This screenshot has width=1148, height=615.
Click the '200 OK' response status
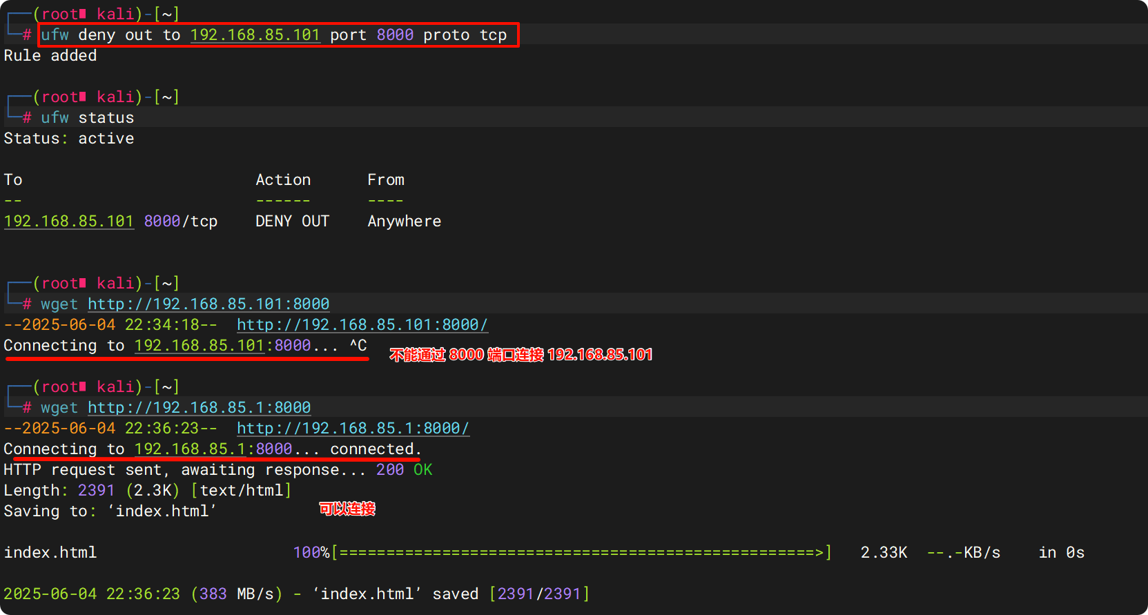(404, 470)
